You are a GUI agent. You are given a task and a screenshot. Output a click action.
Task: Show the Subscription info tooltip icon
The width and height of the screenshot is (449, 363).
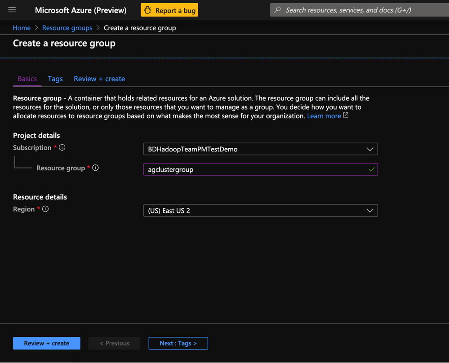click(62, 147)
